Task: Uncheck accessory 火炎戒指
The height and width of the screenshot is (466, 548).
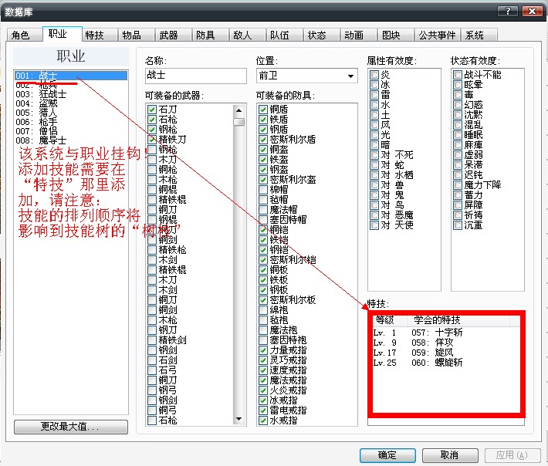Action: click(263, 390)
